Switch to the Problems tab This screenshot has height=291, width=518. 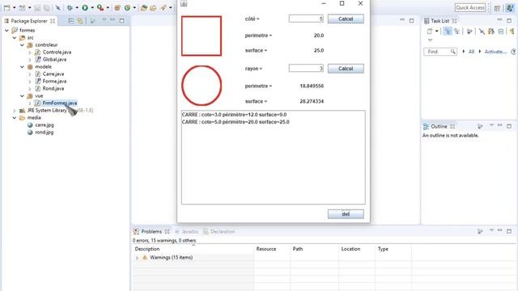(x=151, y=232)
